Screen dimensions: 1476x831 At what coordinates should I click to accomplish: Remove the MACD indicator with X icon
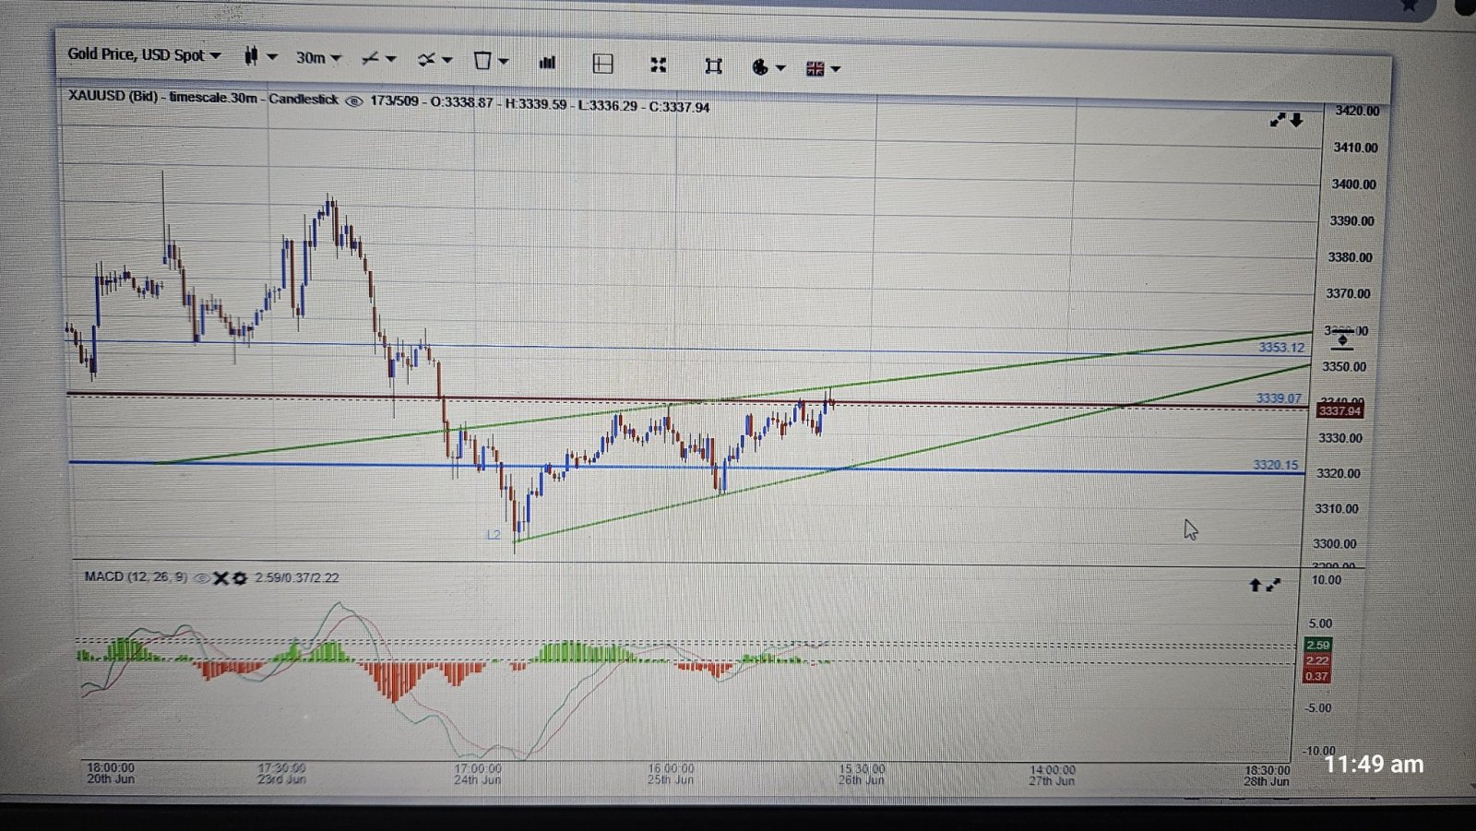point(220,578)
